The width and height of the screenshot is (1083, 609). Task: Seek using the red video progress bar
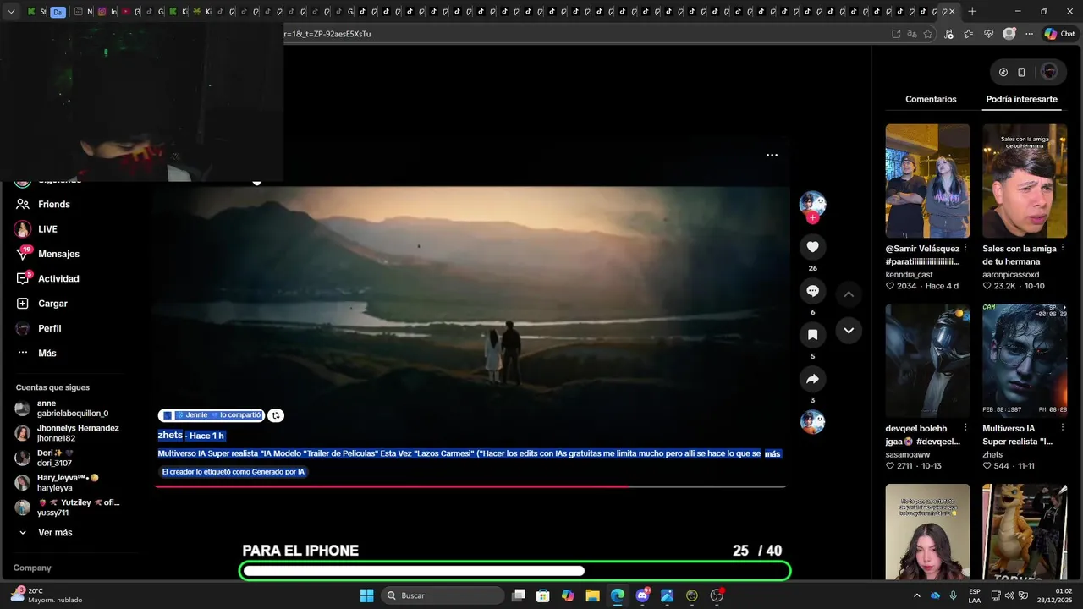click(x=470, y=486)
